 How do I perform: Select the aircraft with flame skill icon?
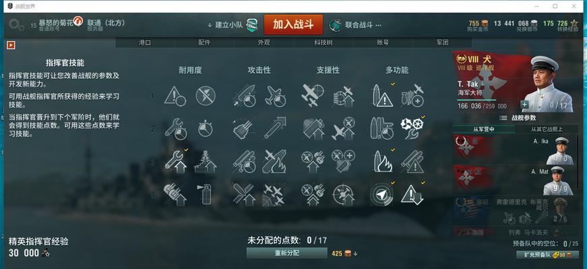274,161
